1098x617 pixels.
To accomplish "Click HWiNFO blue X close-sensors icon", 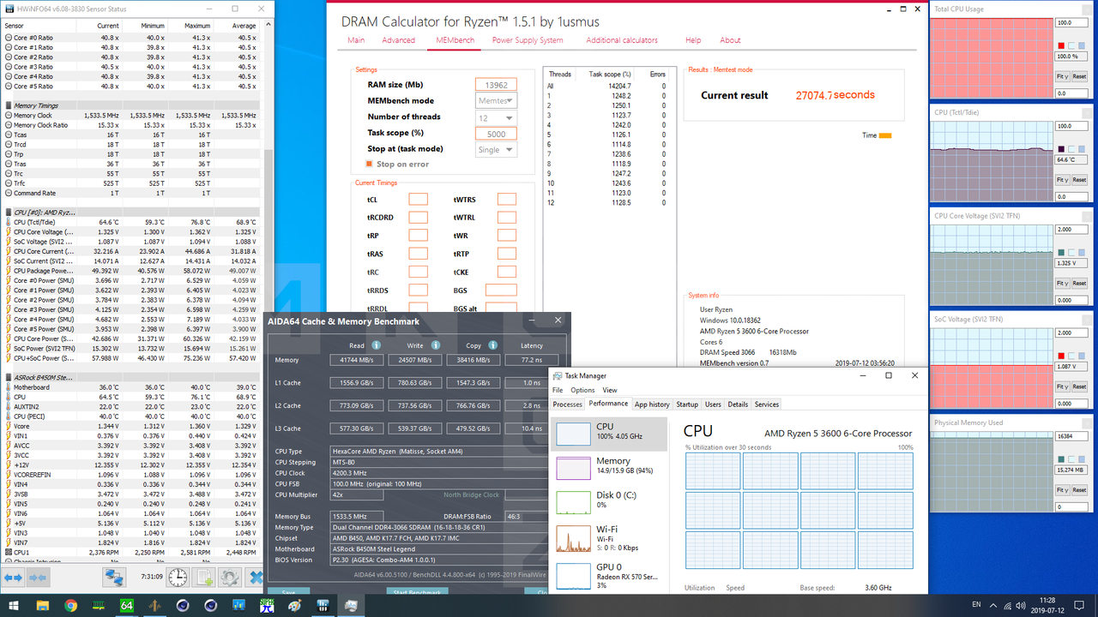I will tap(256, 578).
